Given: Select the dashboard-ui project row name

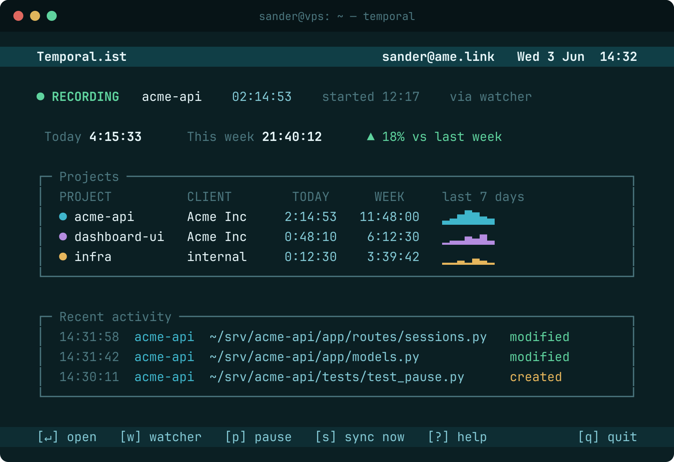Looking at the screenshot, I should click(119, 237).
